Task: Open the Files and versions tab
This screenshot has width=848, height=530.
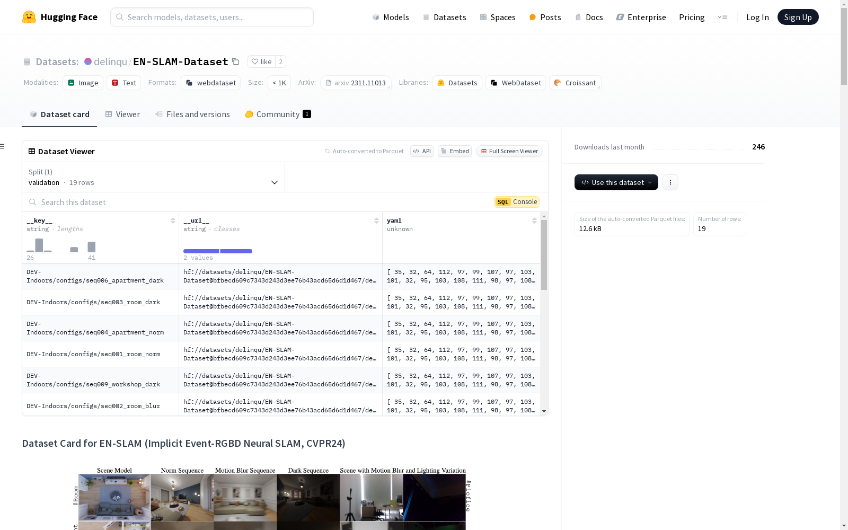Action: point(192,114)
